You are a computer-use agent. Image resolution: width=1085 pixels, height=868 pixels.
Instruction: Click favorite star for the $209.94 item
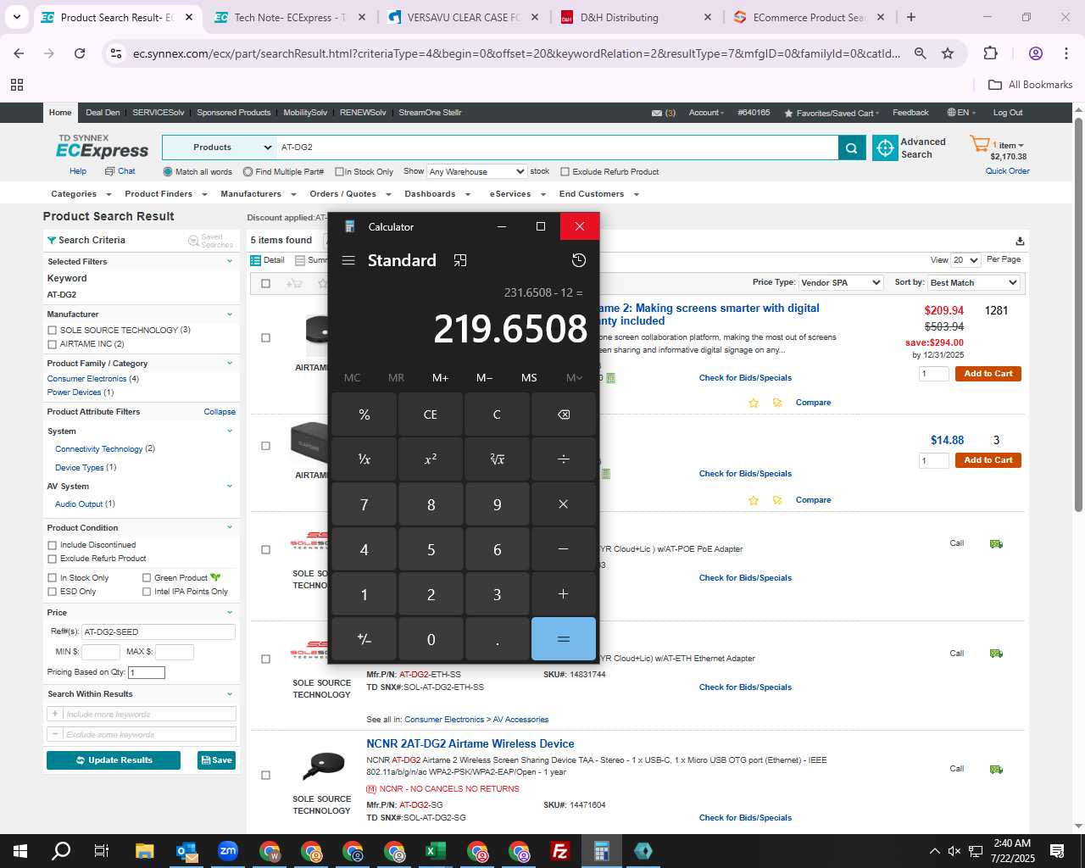click(754, 403)
